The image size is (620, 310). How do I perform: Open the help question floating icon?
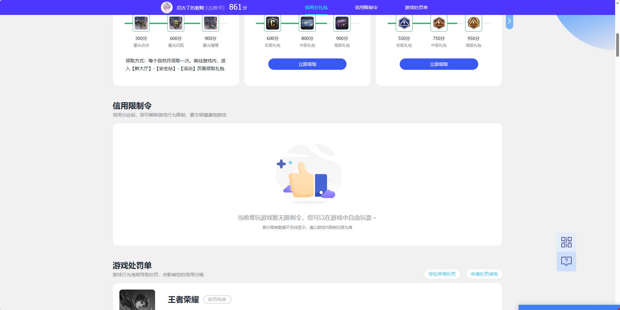coord(566,262)
